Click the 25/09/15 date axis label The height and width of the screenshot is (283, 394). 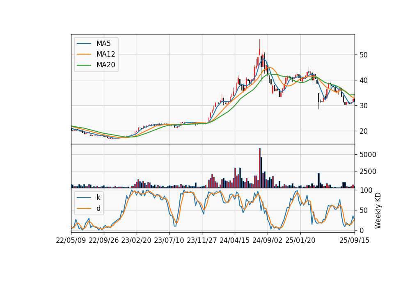pos(354,240)
